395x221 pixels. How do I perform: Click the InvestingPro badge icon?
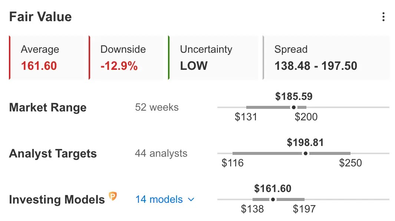(x=113, y=196)
